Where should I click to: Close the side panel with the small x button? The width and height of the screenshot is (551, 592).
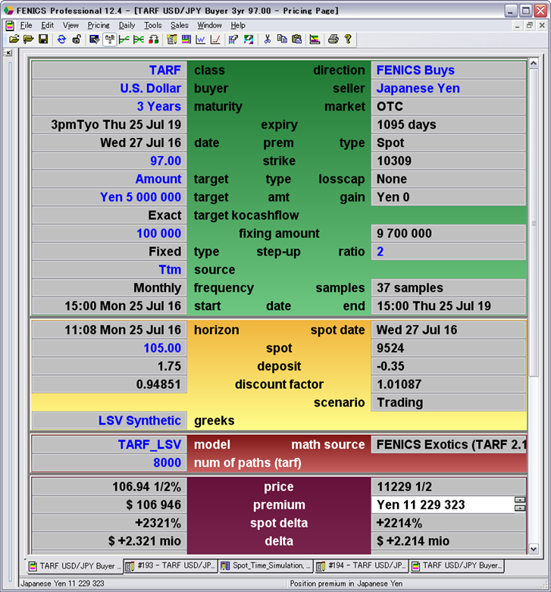(x=8, y=53)
